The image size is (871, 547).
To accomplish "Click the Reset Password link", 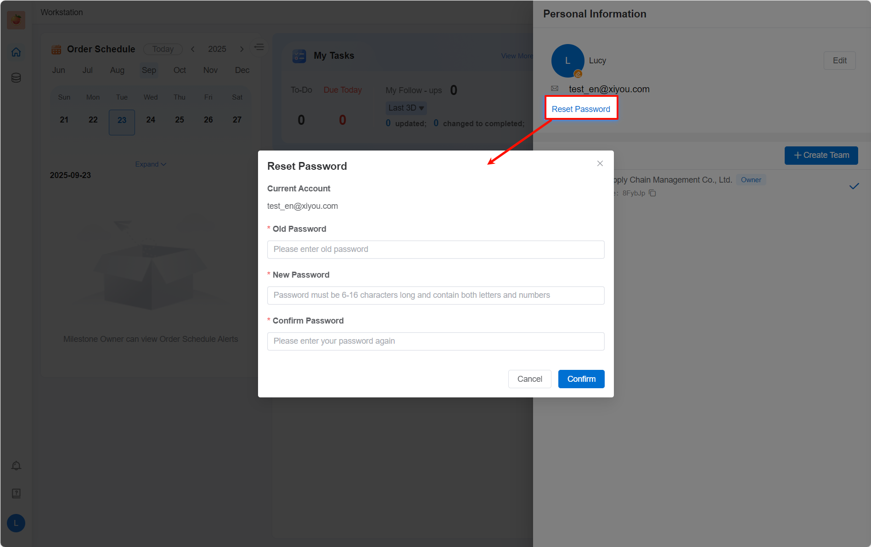I will 581,109.
